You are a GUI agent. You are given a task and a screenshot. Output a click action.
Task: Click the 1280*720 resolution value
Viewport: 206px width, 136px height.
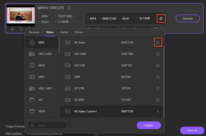126,65
